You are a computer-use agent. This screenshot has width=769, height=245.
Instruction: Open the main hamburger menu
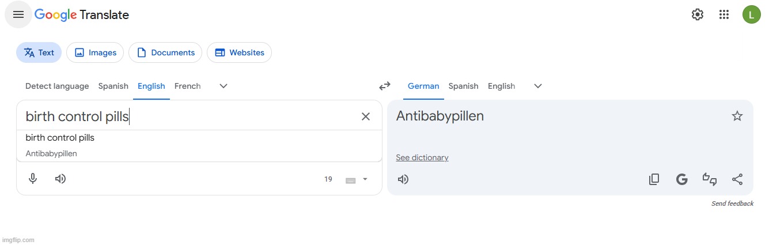tap(18, 15)
